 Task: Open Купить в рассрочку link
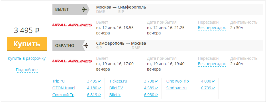pos(27,58)
